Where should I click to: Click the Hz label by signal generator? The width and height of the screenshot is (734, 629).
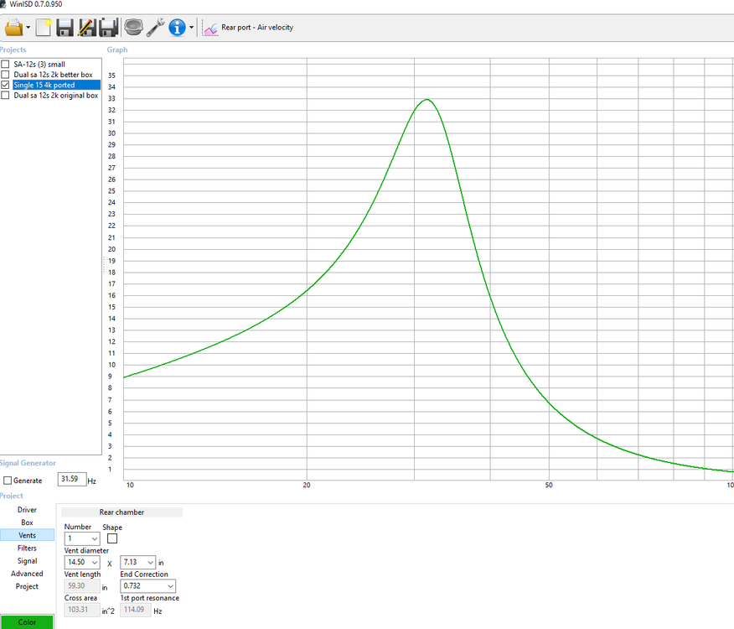point(92,481)
